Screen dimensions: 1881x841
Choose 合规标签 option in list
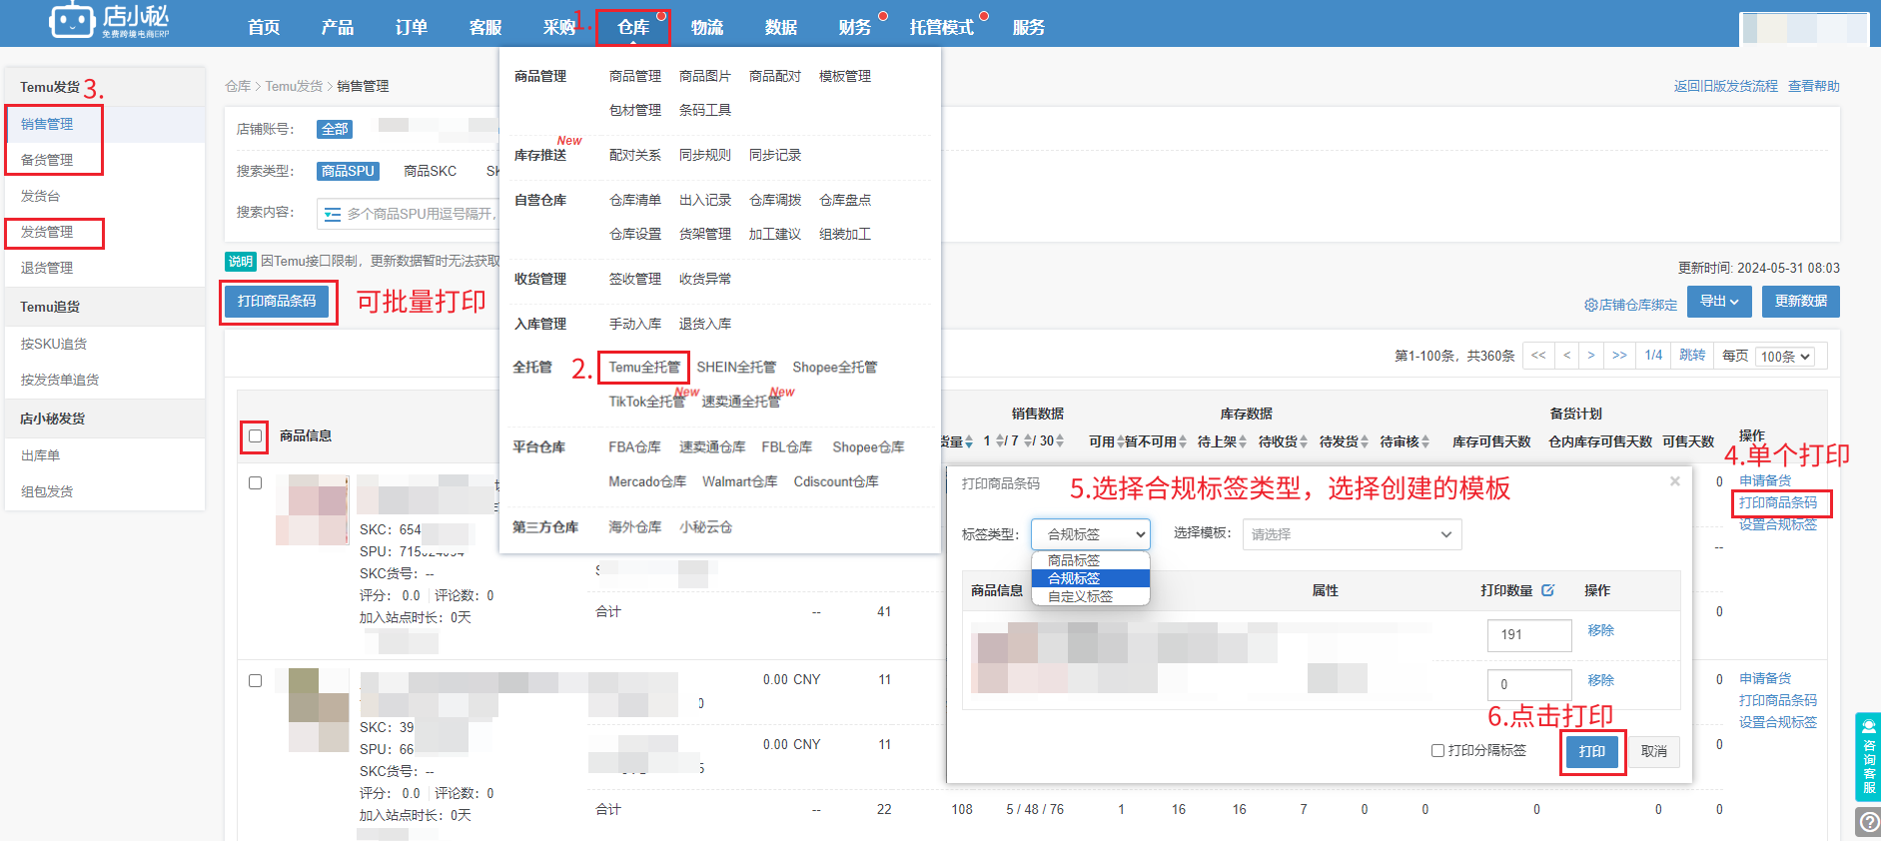[1090, 578]
